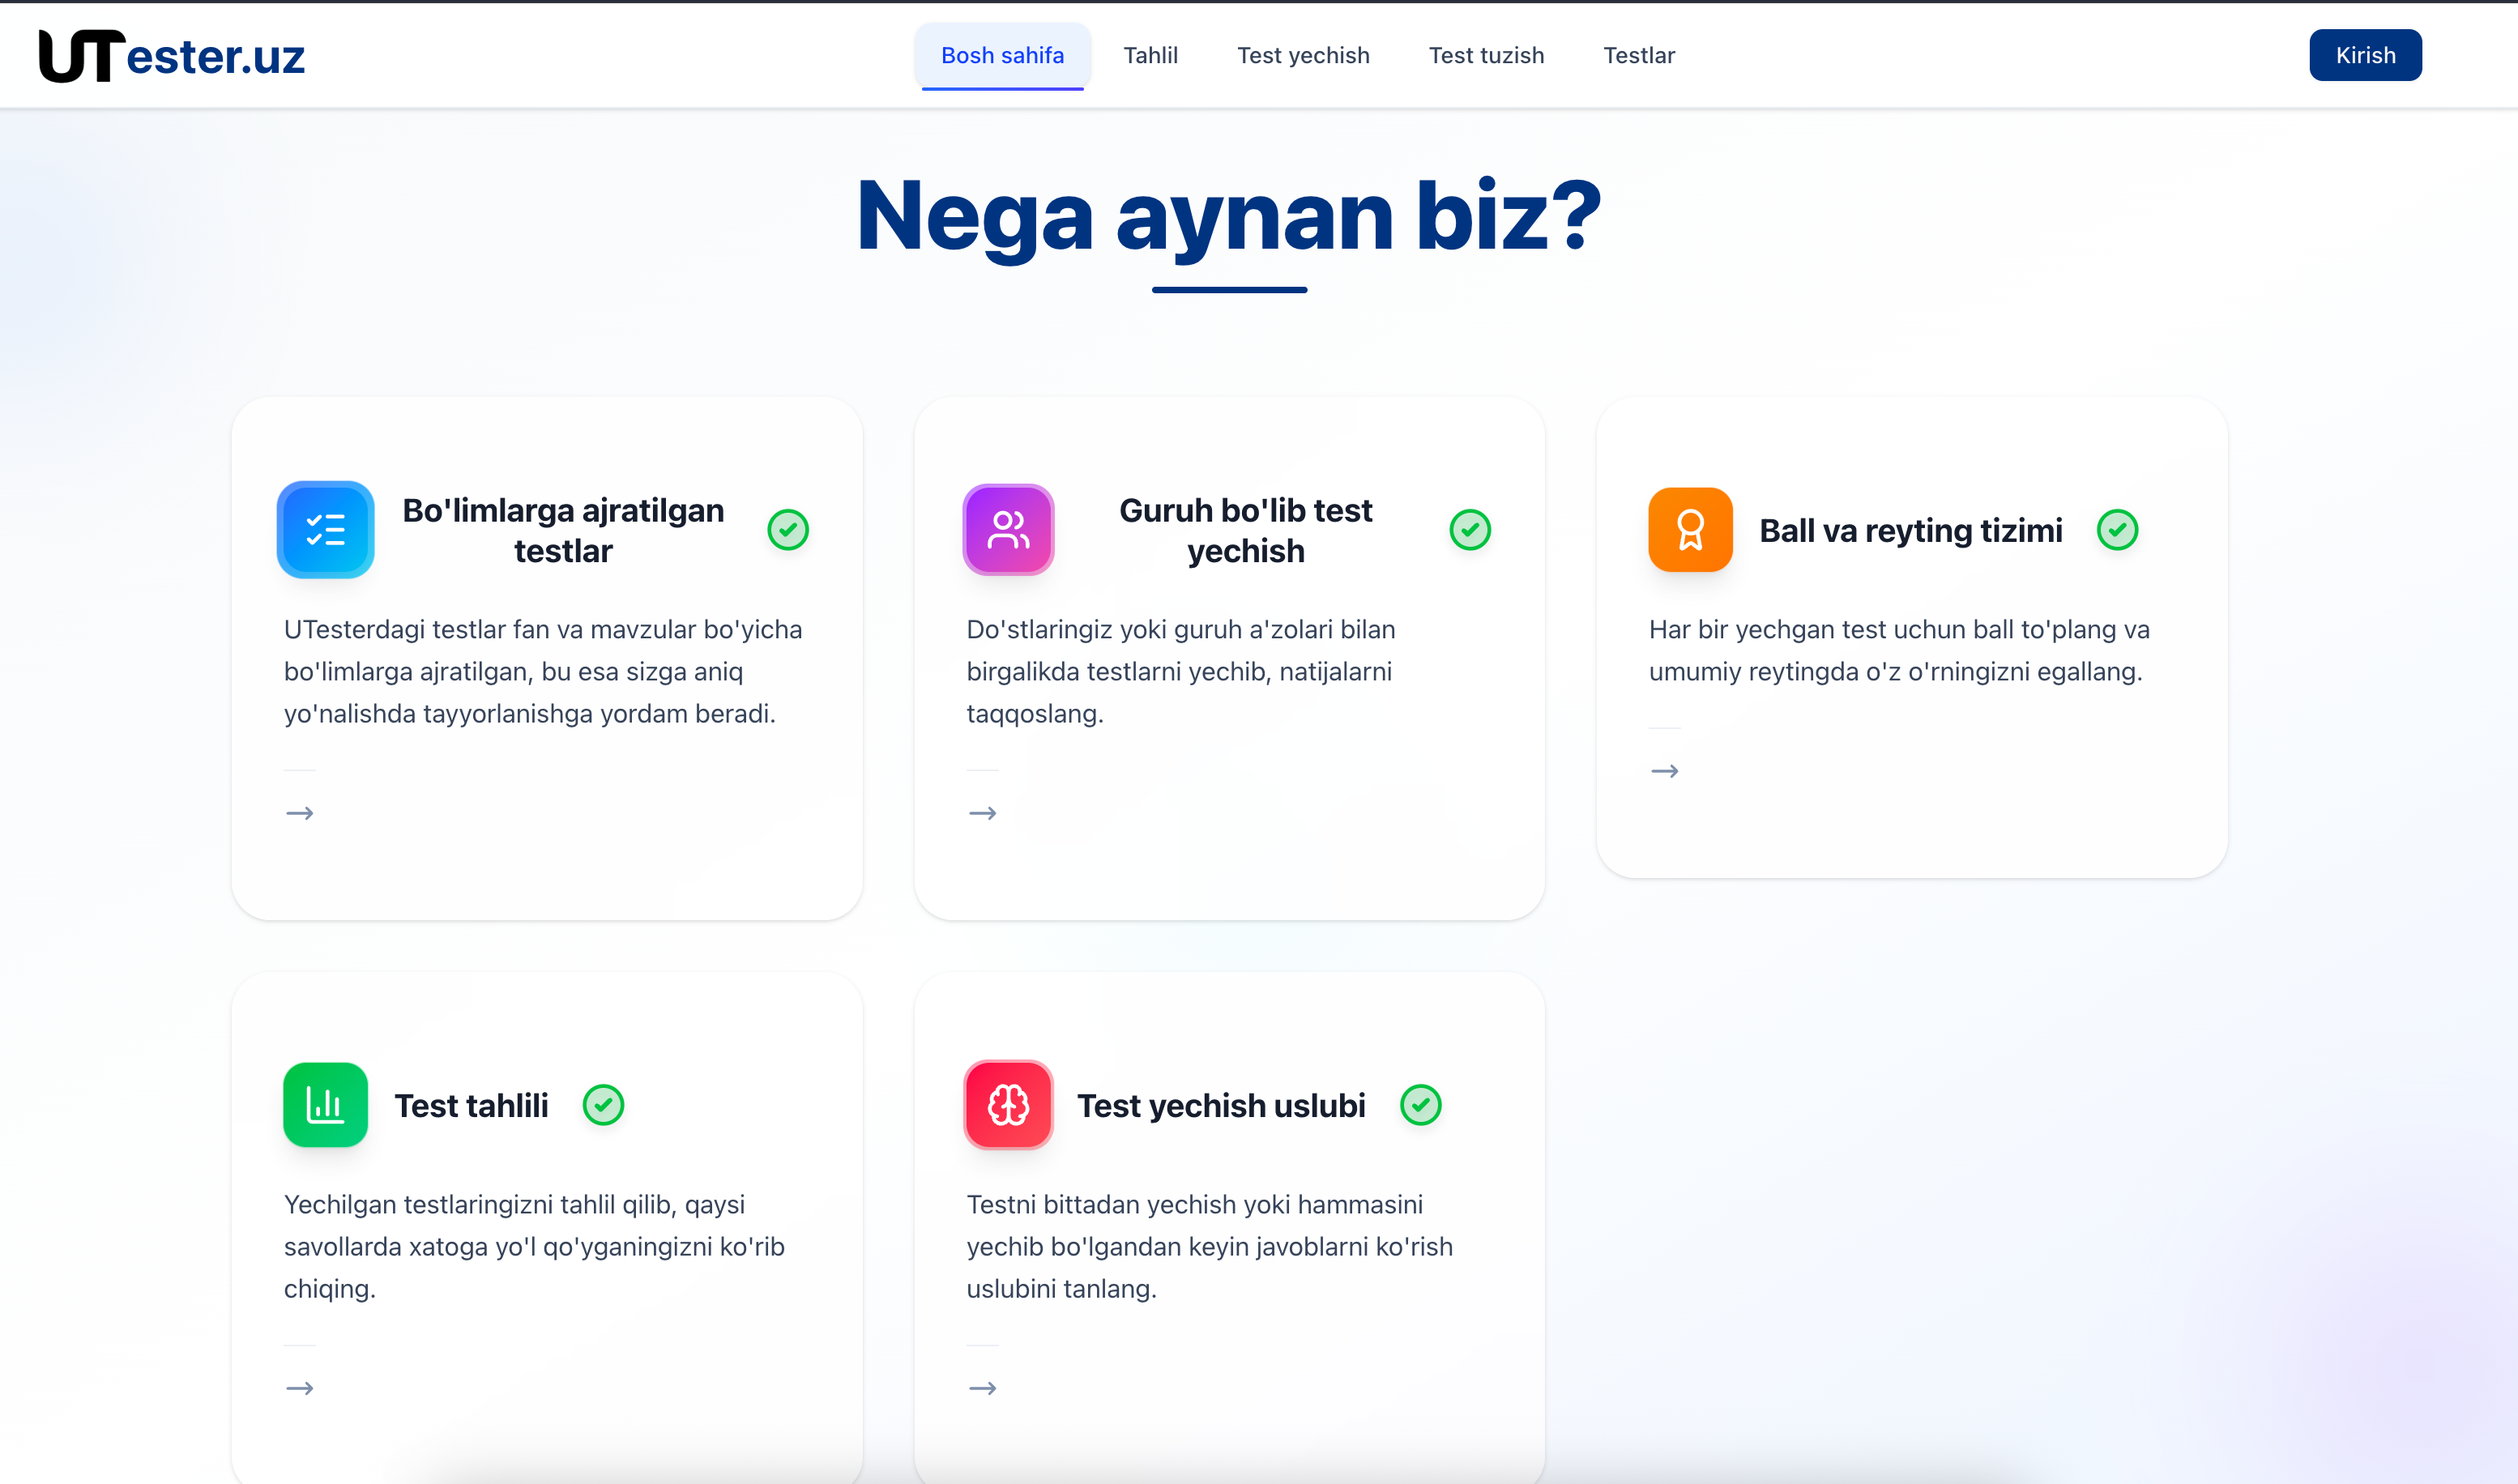Click the Nega aynan biz? title
Screen dimensions: 2518x1484
pos(1229,217)
